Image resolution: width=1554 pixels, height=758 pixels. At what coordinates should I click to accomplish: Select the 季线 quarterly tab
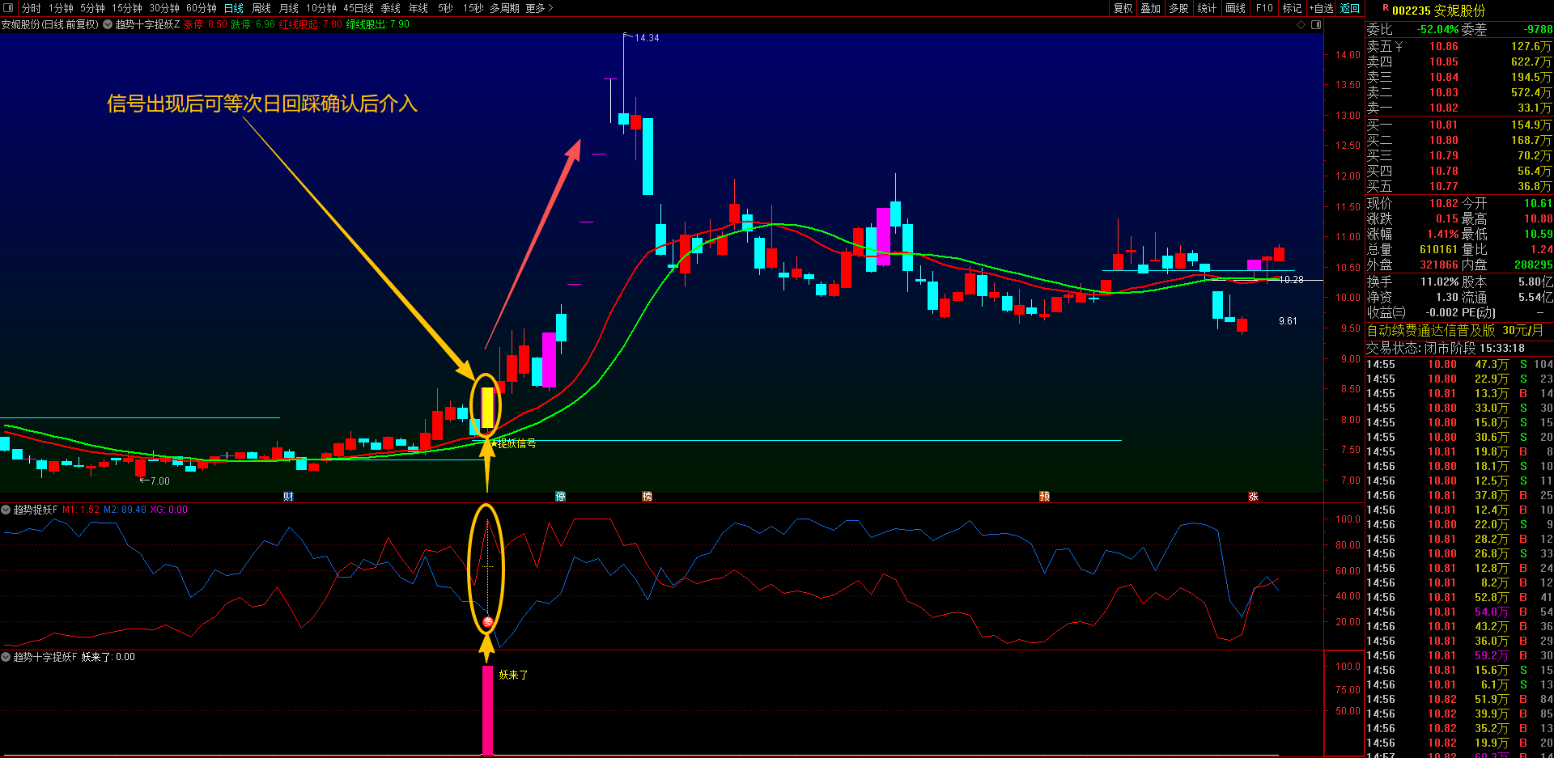391,8
